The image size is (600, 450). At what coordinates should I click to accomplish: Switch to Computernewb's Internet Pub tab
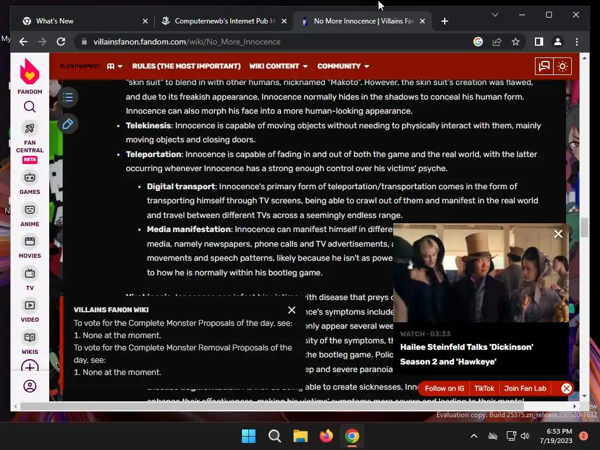tap(223, 21)
